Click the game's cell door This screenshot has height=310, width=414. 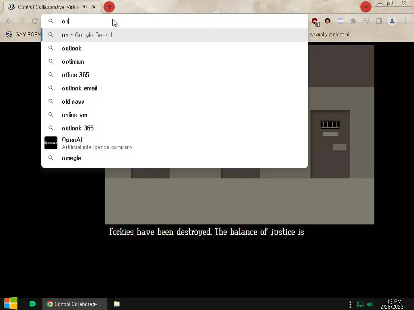point(330,144)
